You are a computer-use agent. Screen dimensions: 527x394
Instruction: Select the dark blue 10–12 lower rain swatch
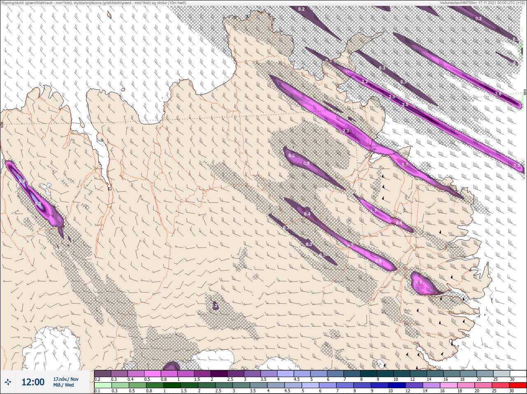(397, 385)
